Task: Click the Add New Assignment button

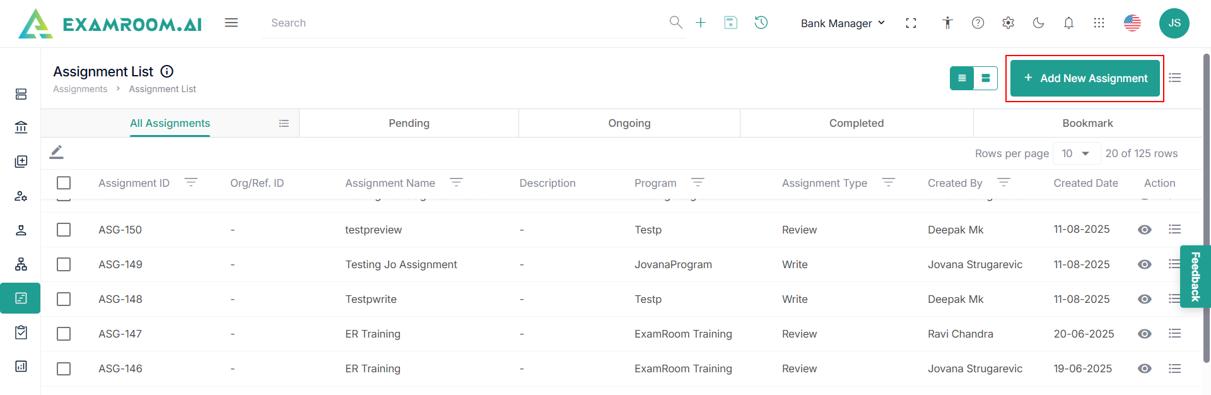Action: [x=1085, y=78]
